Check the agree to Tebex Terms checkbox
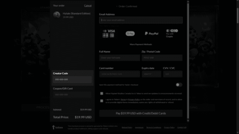Screen dimensions: 239x134 (x=102, y=101)
